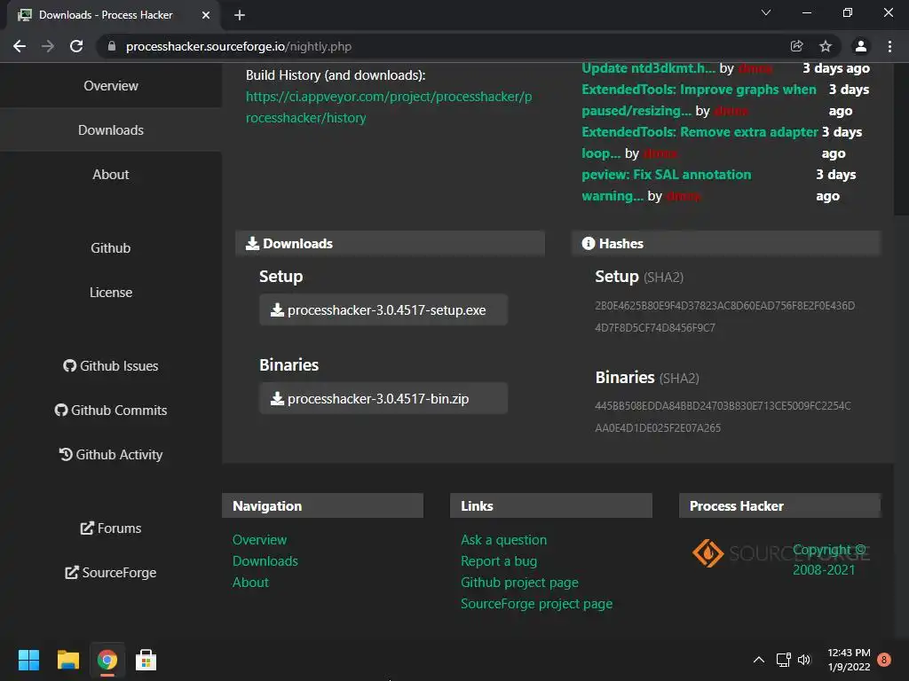Click the SourceForge logo in footer
This screenshot has height=681, width=909.
tap(780, 553)
